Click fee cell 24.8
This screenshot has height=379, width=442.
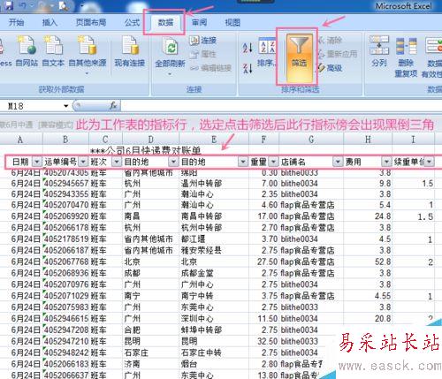pos(368,216)
